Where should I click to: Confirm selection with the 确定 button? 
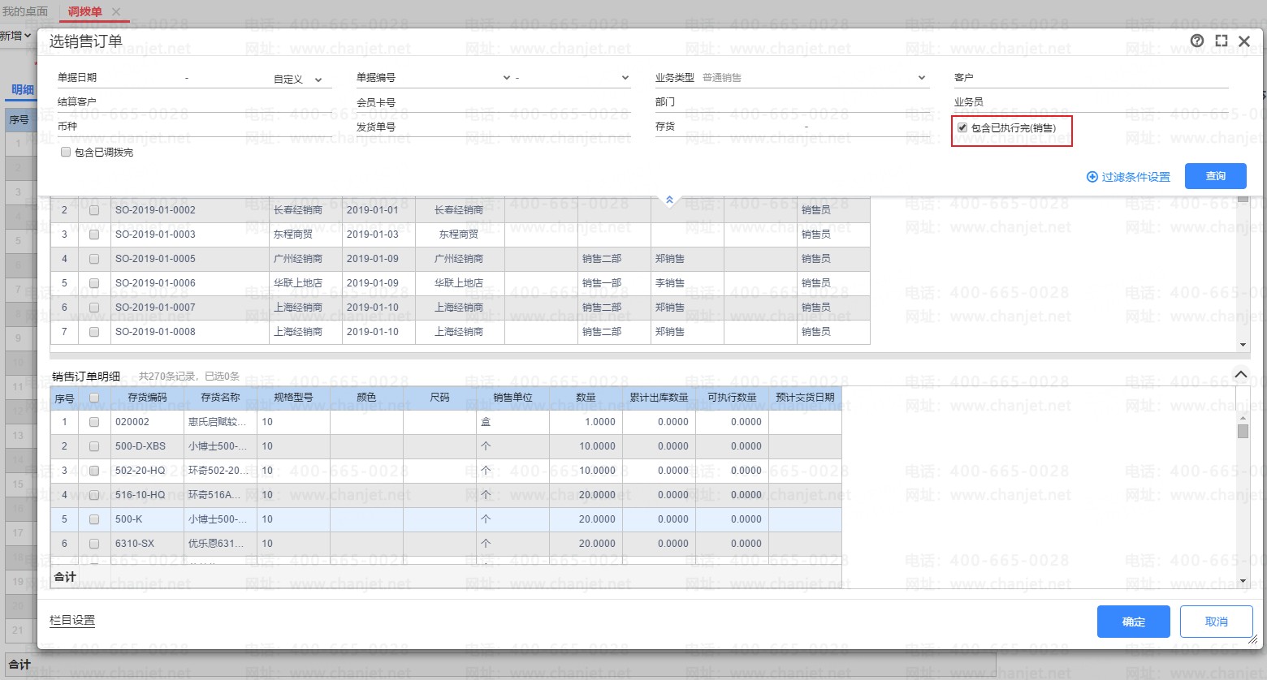[1133, 622]
